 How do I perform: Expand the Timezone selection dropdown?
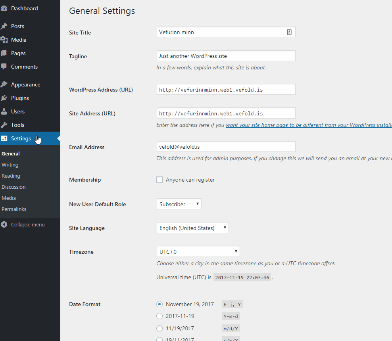click(198, 251)
